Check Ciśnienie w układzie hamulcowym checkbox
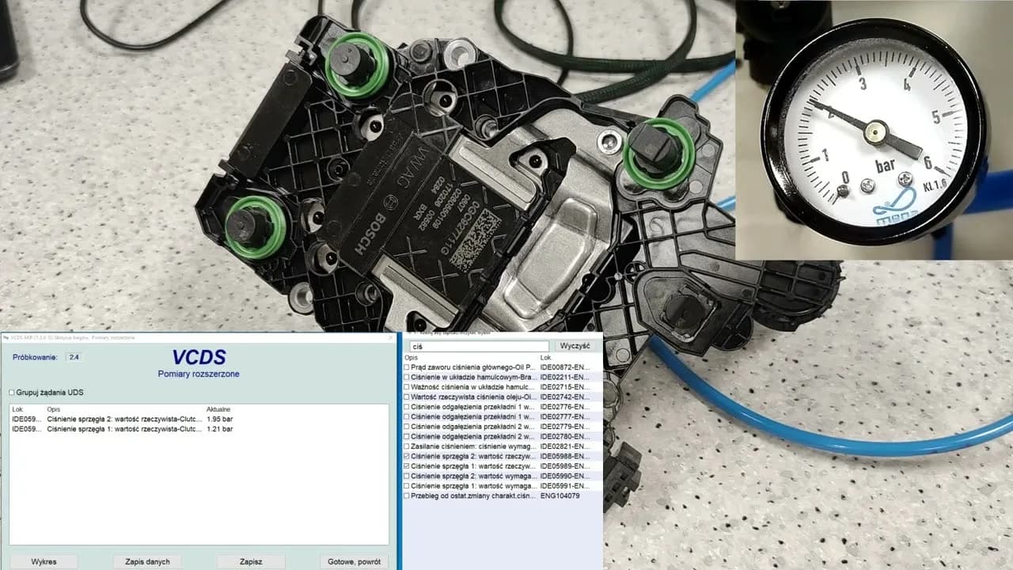 point(407,378)
